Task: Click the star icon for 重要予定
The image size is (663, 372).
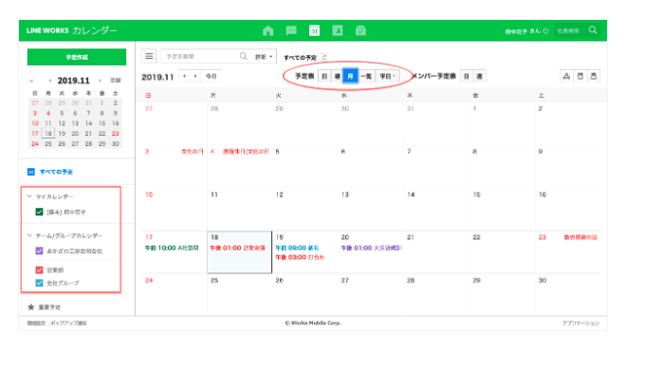Action: (31, 307)
